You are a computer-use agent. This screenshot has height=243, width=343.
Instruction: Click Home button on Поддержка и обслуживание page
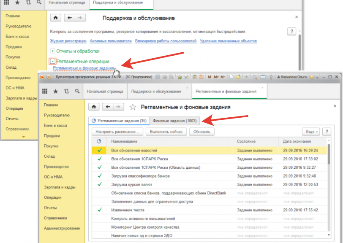56,18
